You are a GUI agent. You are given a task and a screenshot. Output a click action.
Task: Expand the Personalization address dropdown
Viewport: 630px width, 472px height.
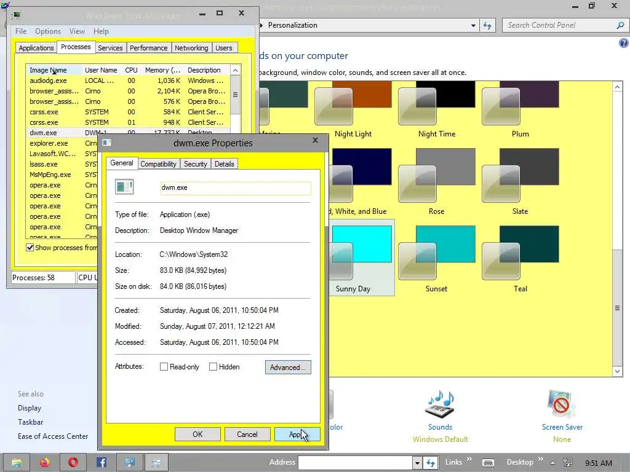click(x=473, y=25)
